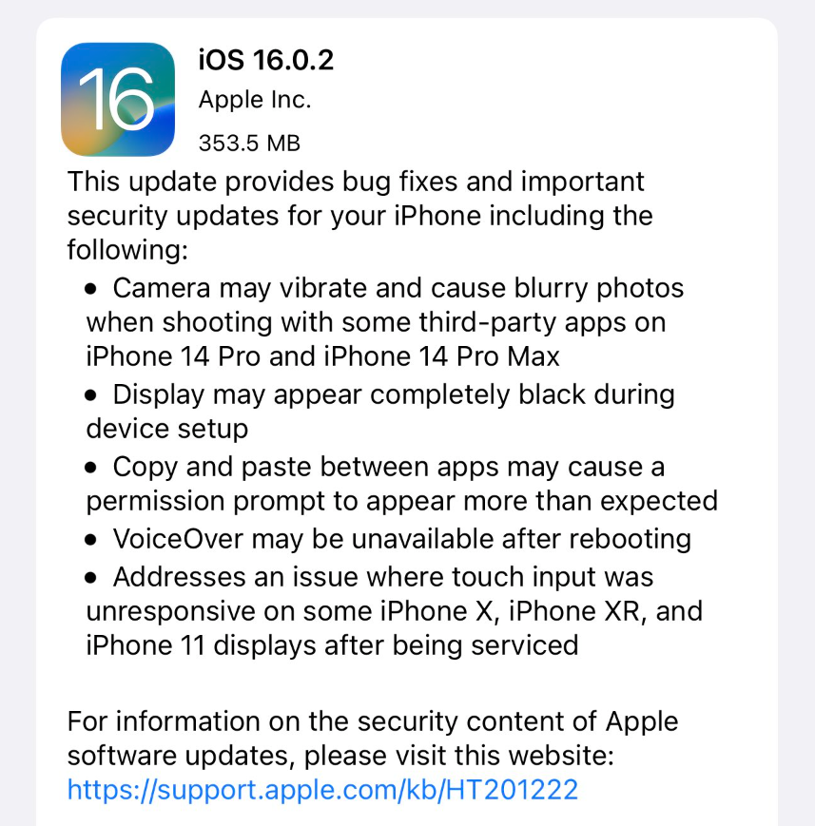The image size is (815, 826).
Task: Select the "VoiceOver may be unavailable after rebooting" text
Action: (401, 540)
